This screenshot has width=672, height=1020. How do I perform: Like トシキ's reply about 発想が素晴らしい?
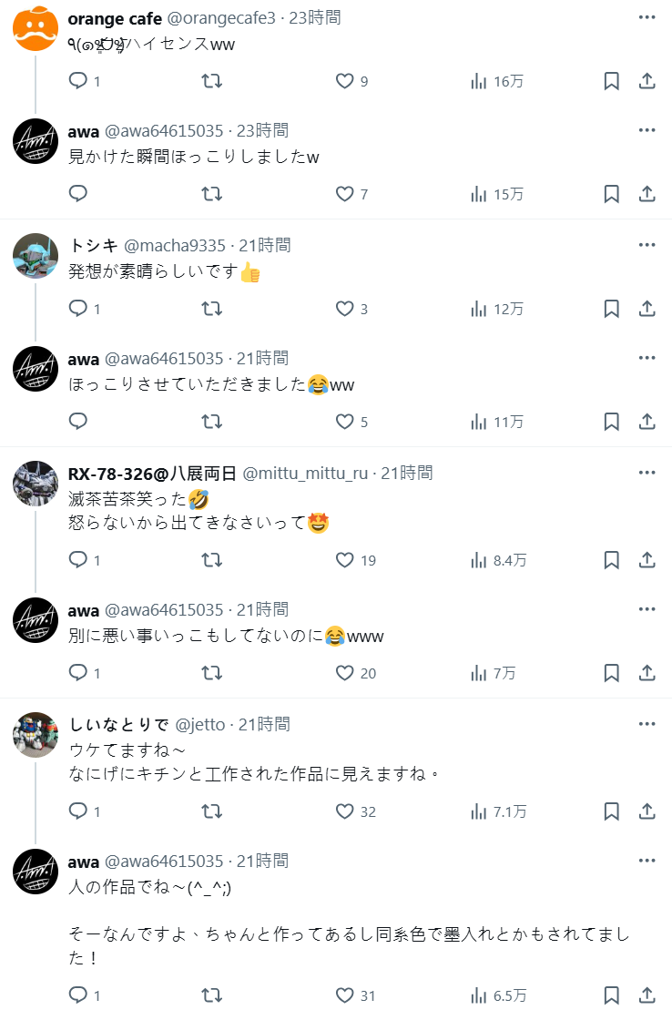coord(345,309)
